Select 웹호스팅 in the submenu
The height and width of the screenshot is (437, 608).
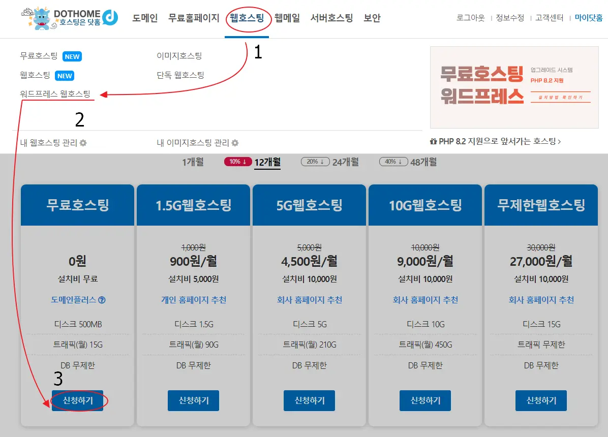[35, 75]
